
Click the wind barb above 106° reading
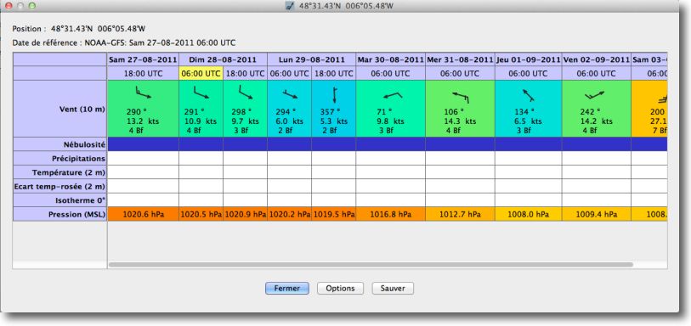[460, 97]
